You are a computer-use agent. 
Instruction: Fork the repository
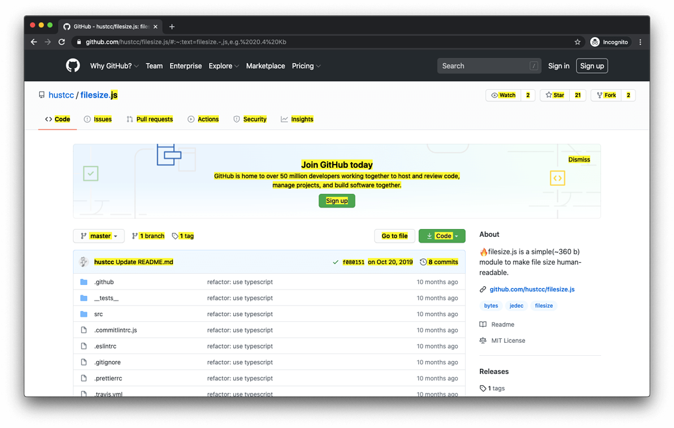(x=606, y=96)
